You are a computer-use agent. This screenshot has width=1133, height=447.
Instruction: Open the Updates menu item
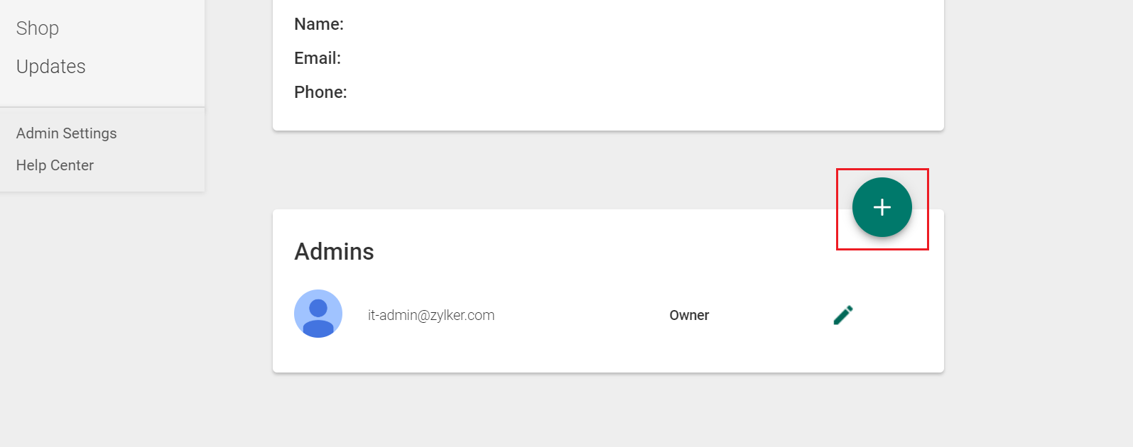tap(51, 67)
